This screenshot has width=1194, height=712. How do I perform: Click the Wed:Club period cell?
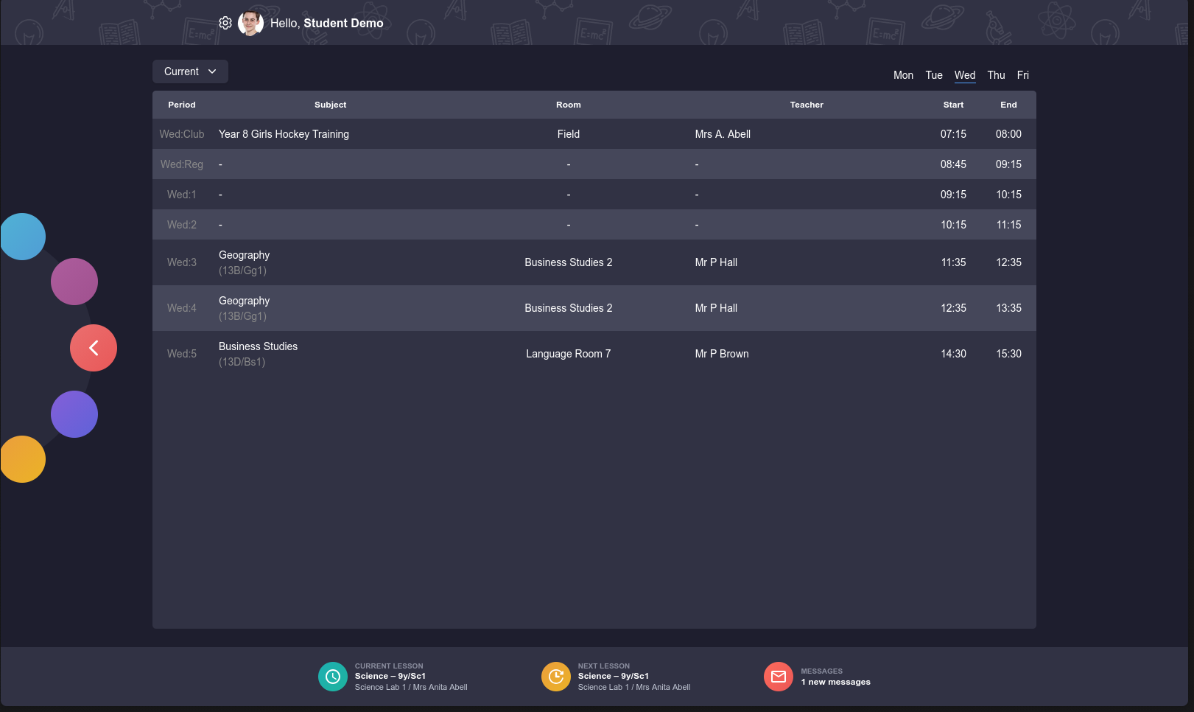(x=182, y=134)
